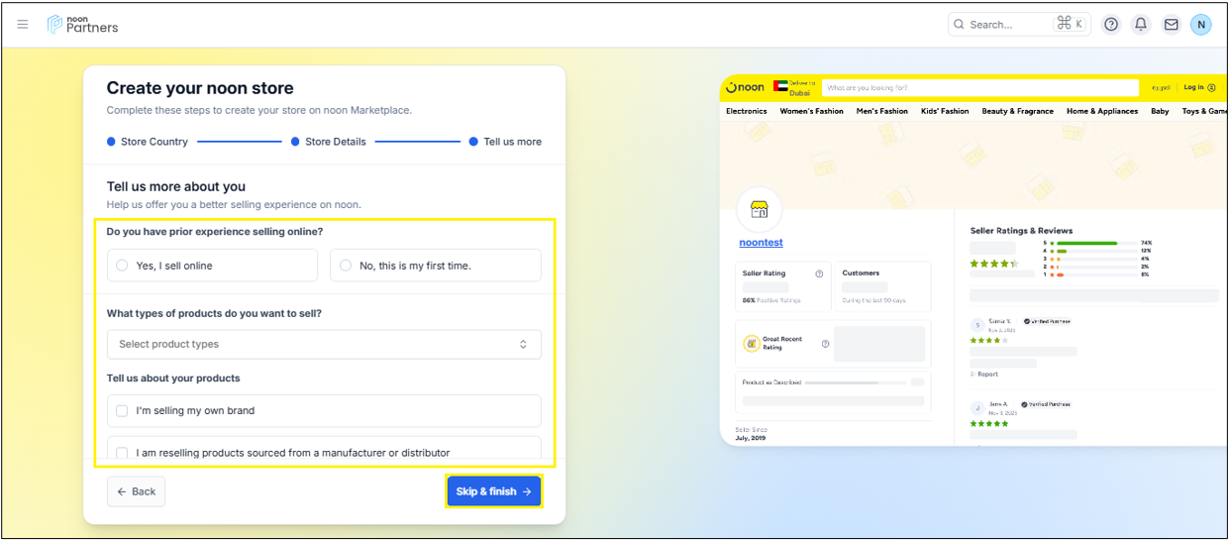
Task: Open the Deliver to Dubai selector
Action: 794,88
